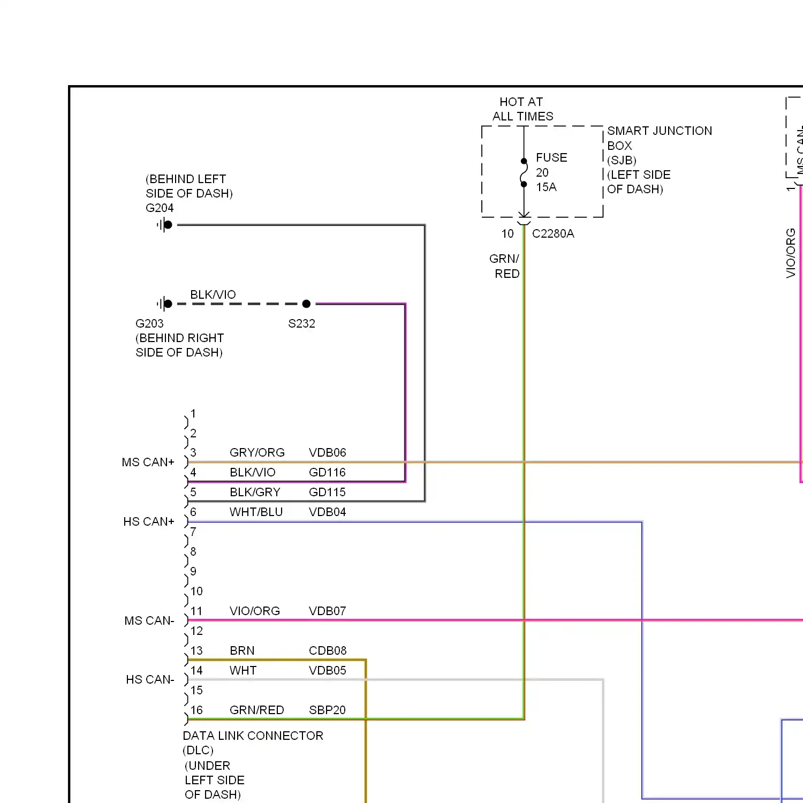803x803 pixels.
Task: Click circuit code VDB04
Action: click(328, 512)
